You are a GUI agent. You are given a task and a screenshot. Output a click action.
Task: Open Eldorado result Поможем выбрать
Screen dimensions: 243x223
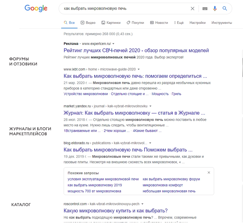[x=128, y=150]
